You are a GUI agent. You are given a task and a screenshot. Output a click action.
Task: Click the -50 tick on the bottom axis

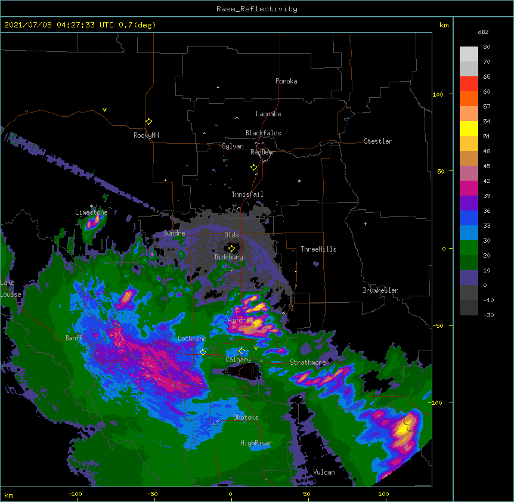[152, 494]
